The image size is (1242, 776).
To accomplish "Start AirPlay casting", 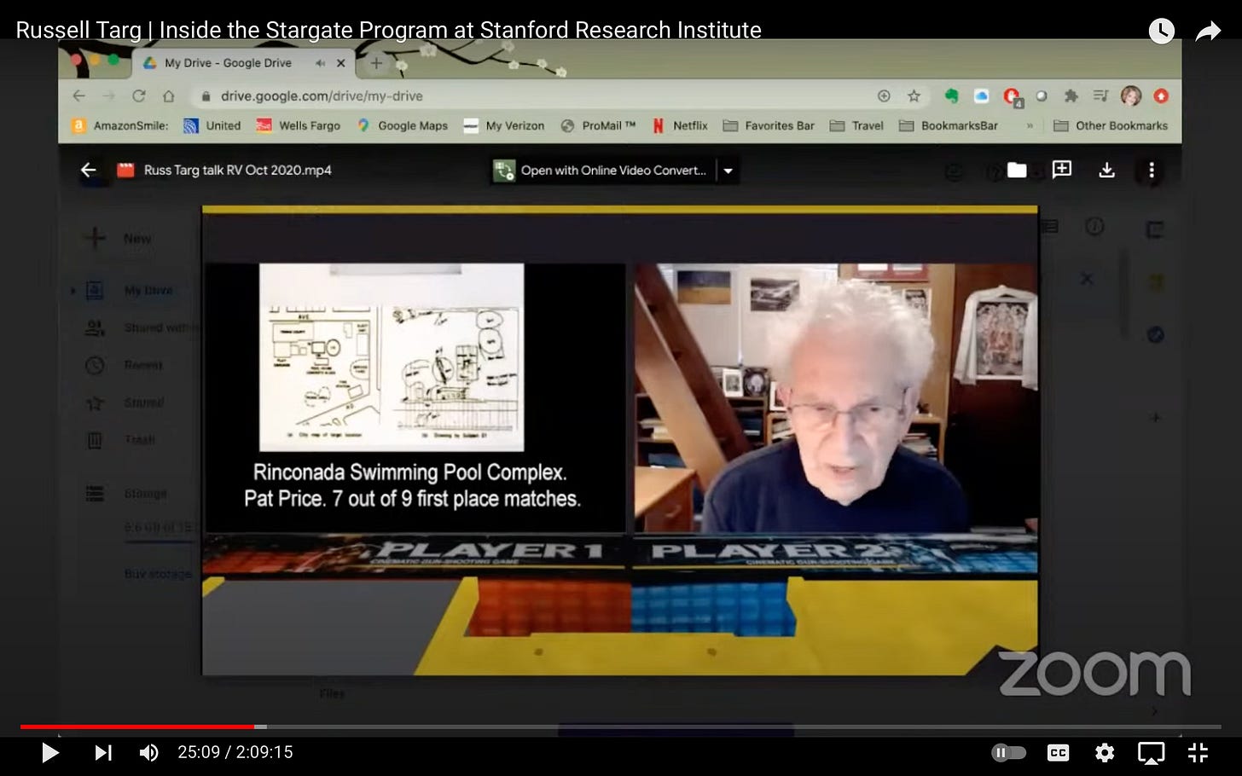I will 1152,753.
